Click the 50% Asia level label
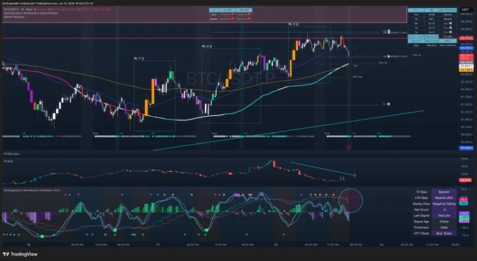477x261 pixels. tap(358, 77)
